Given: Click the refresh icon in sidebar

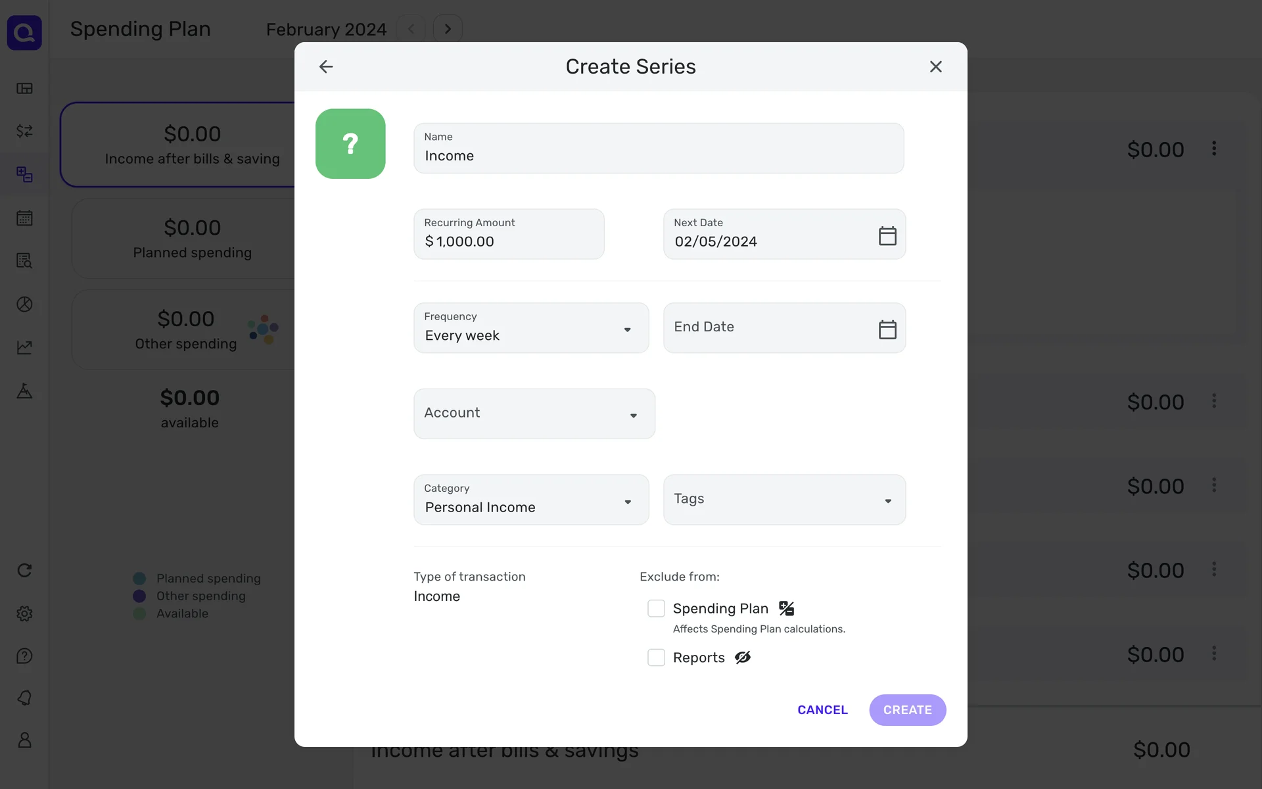Looking at the screenshot, I should (x=24, y=570).
